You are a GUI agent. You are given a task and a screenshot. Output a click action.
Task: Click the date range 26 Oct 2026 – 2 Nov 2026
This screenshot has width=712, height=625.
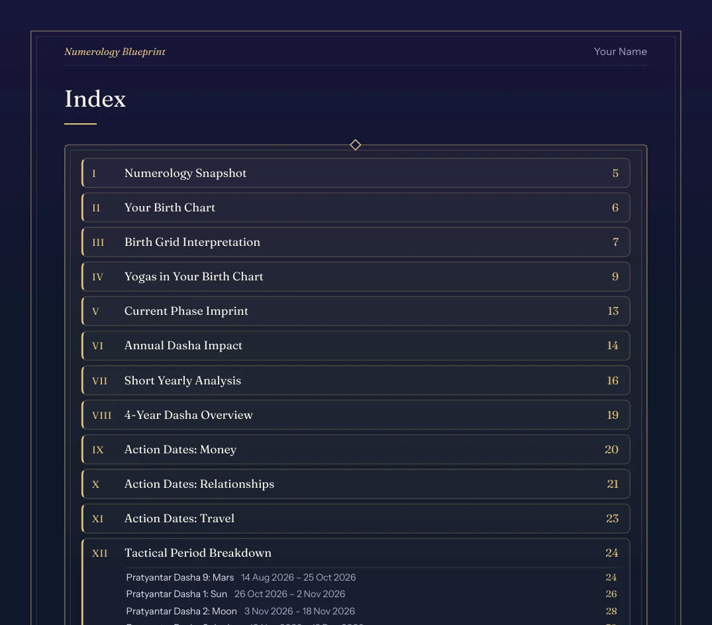pos(289,594)
